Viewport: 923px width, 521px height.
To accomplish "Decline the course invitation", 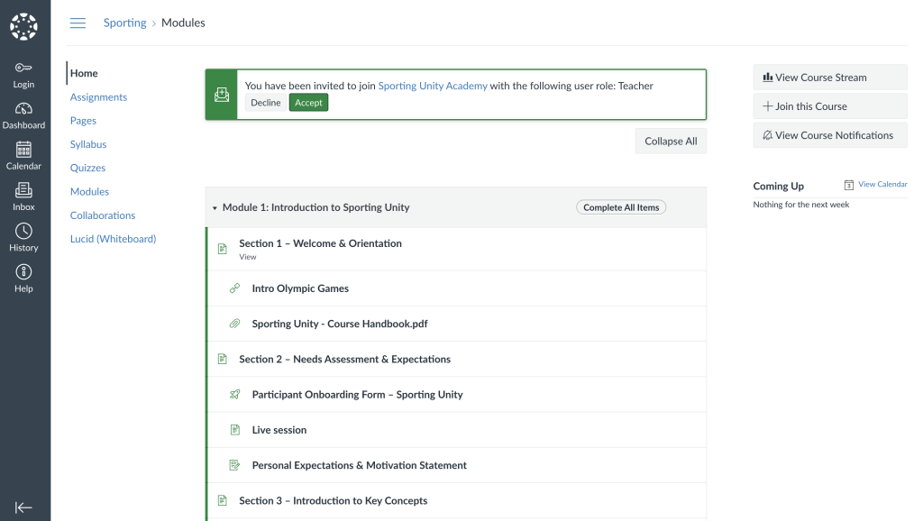I will pos(266,103).
